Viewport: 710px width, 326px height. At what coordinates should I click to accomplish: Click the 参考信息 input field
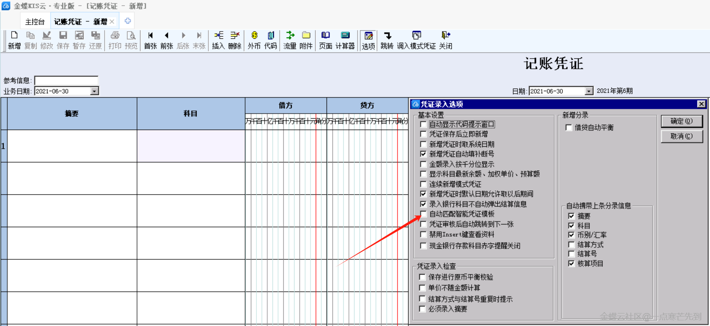(x=66, y=81)
